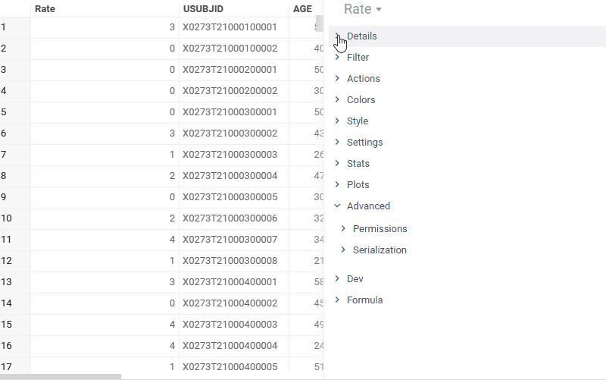Expand the Permissions subsection
The height and width of the screenshot is (380, 606).
click(380, 229)
